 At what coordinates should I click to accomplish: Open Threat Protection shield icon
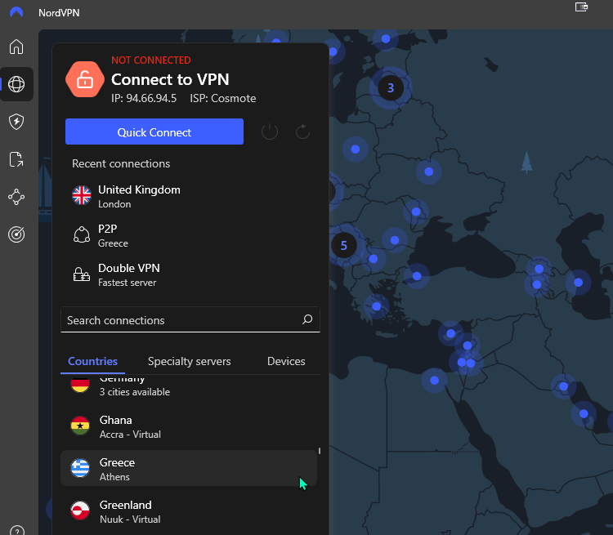[16, 122]
